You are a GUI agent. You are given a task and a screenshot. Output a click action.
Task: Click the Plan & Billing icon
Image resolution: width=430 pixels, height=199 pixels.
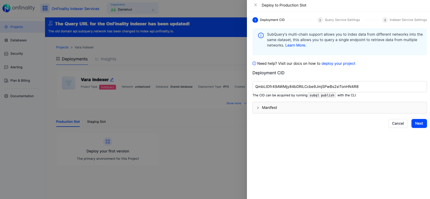click(x=6, y=81)
